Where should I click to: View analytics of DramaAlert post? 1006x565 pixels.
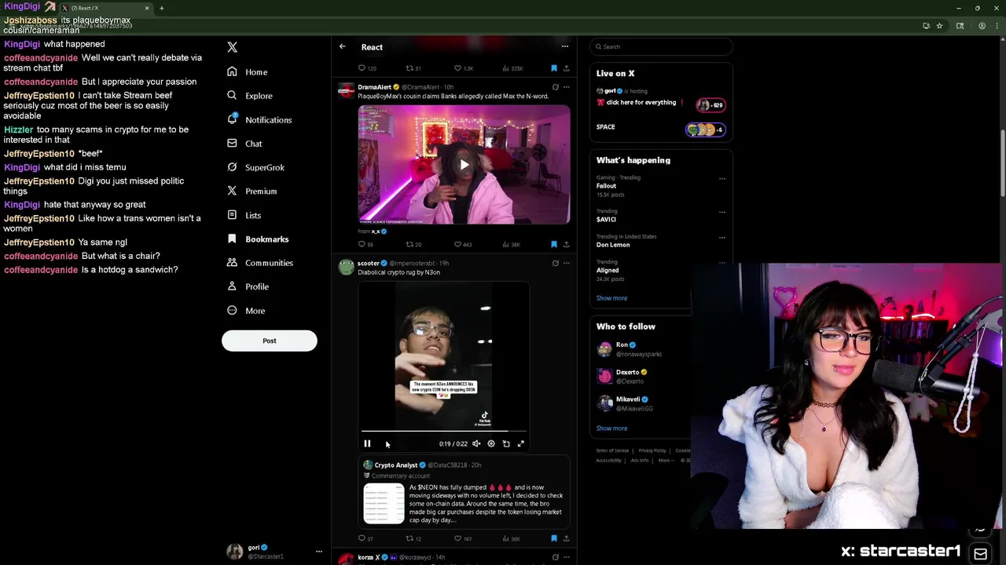(511, 244)
